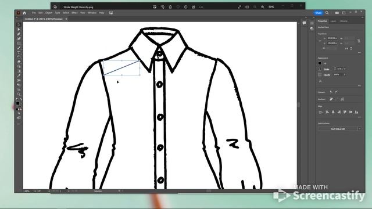Image resolution: width=372 pixels, height=209 pixels.
Task: Select the Paintbrush tool
Action: pyautogui.click(x=19, y=48)
